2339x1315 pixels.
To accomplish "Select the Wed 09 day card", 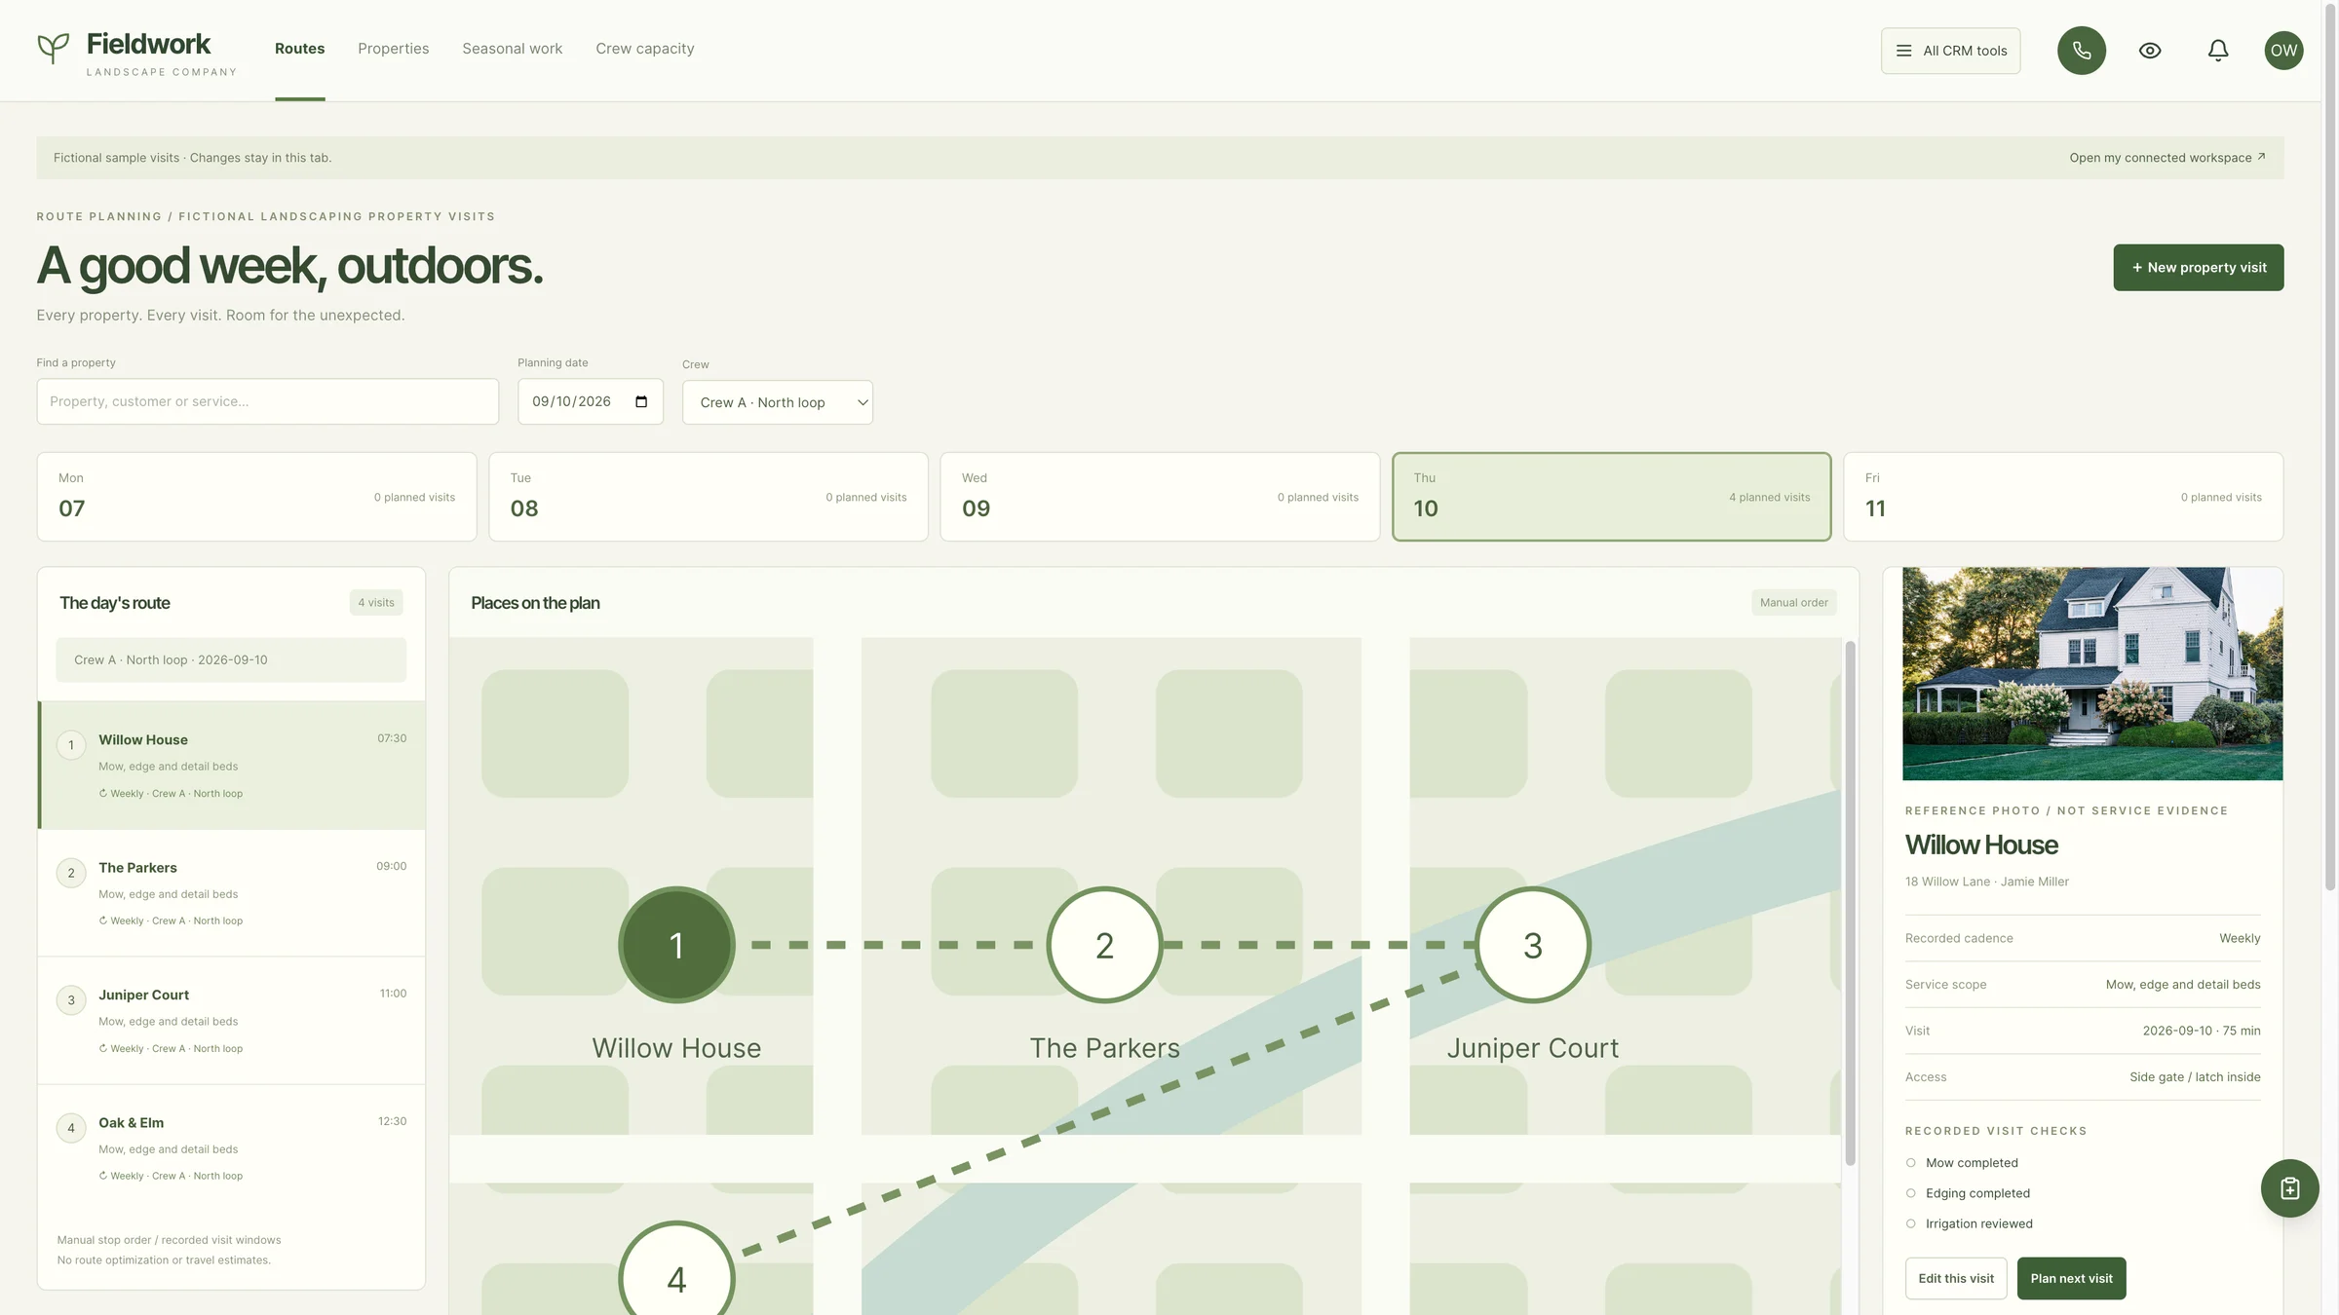I will tap(1160, 497).
